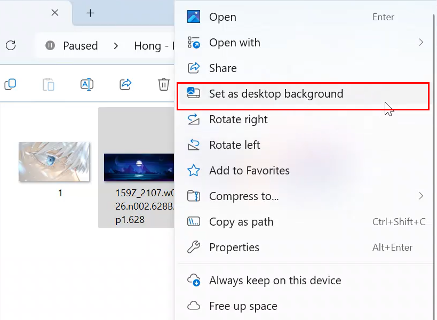Add a new tab with plus button

pyautogui.click(x=90, y=13)
